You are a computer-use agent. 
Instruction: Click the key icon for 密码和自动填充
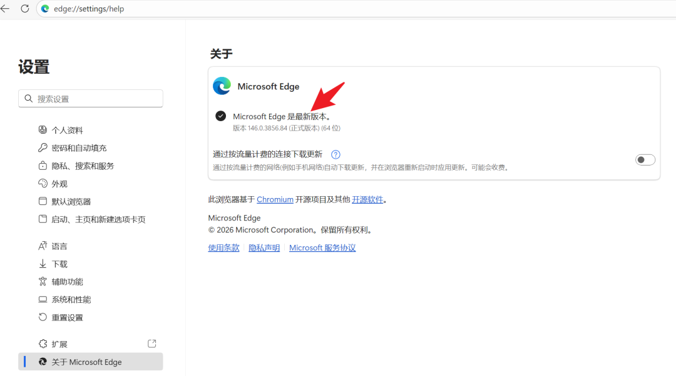(x=43, y=147)
